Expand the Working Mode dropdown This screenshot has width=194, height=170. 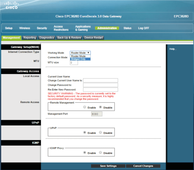click(80, 53)
